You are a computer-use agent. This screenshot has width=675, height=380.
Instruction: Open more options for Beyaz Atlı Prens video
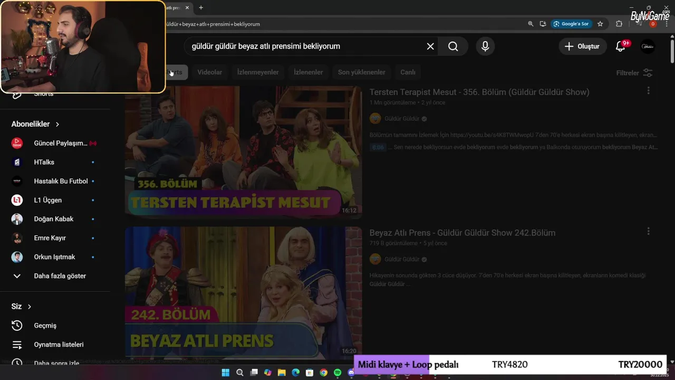click(x=648, y=231)
